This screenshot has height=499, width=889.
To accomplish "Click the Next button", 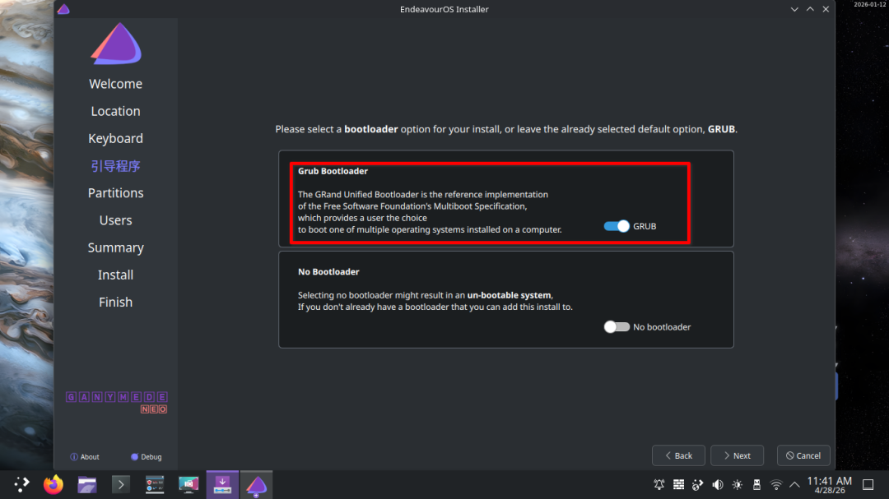I will [737, 455].
